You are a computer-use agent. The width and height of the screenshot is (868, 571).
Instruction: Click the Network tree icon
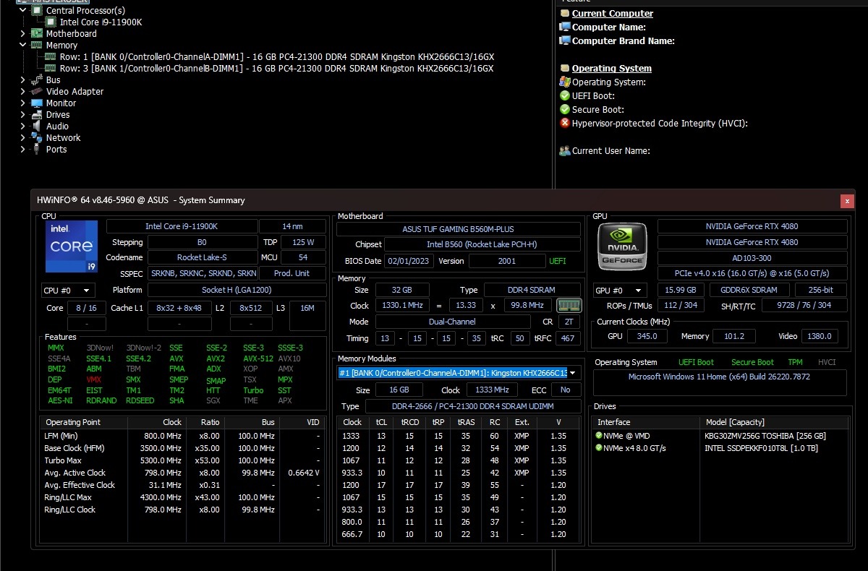tap(37, 137)
